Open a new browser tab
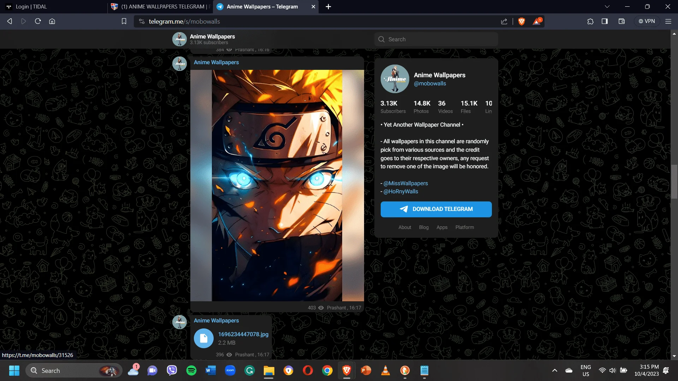This screenshot has height=381, width=678. pyautogui.click(x=328, y=6)
